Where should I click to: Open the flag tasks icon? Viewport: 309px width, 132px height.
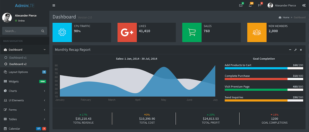260,5
